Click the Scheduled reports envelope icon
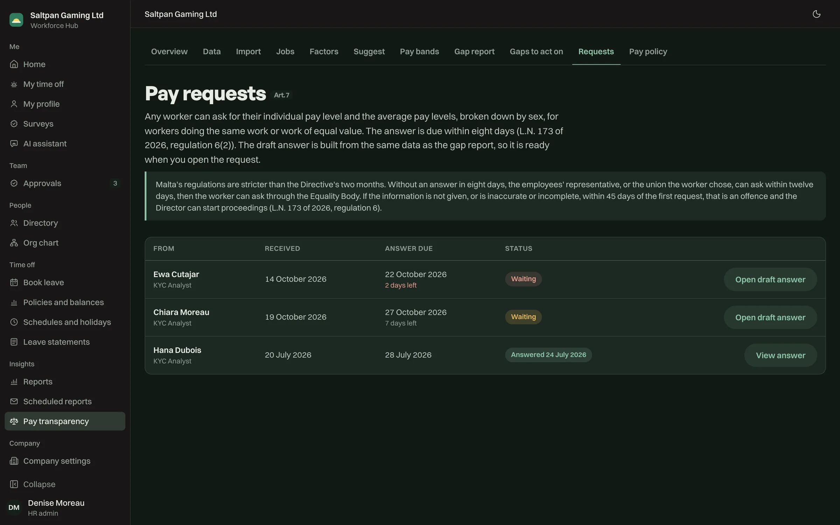Image resolution: width=840 pixels, height=525 pixels. 14,401
